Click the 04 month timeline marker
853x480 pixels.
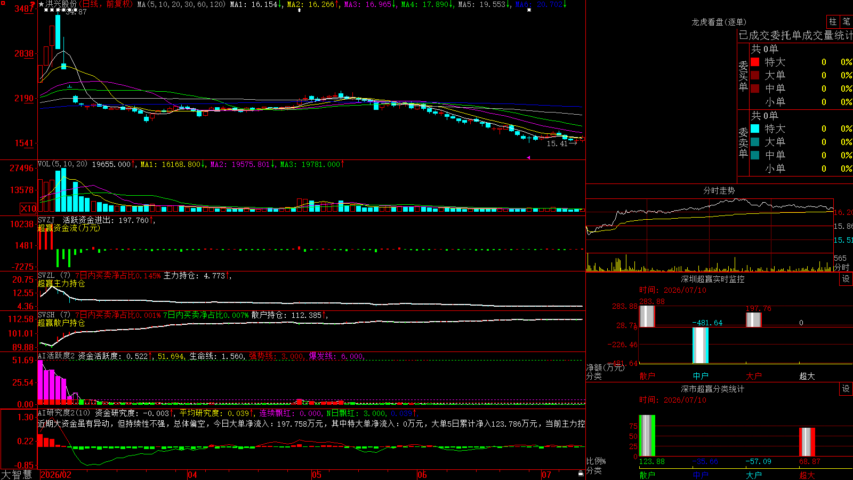pos(192,475)
